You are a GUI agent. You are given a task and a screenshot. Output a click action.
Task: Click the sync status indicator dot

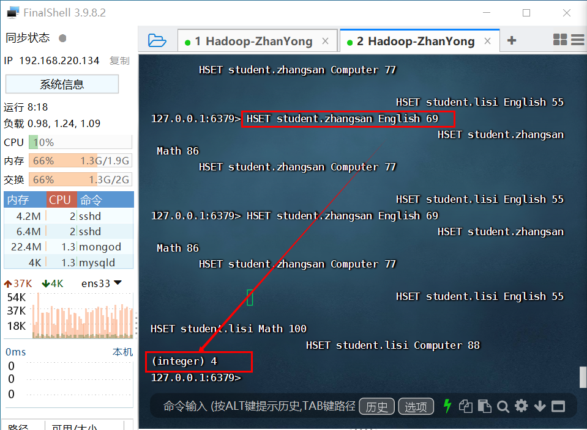[62, 38]
